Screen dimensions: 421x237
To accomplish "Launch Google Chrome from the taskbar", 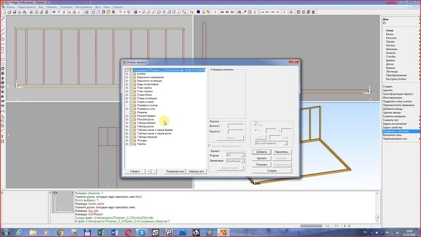I will (x=60, y=232).
